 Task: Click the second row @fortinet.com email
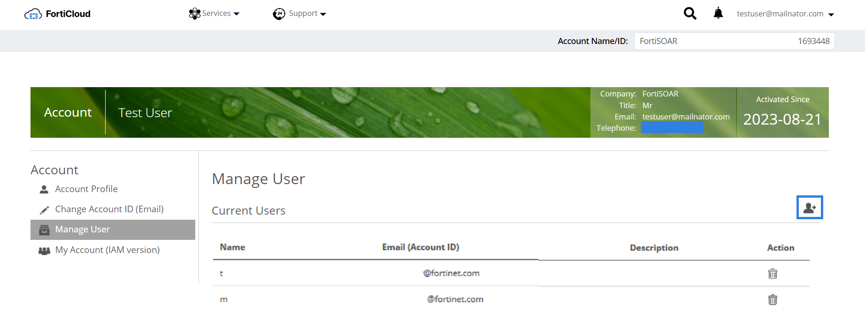(x=455, y=299)
